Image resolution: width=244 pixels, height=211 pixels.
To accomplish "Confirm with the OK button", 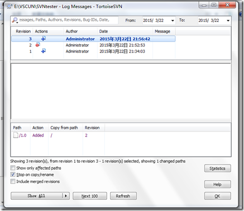I will pyautogui.click(x=218, y=196).
